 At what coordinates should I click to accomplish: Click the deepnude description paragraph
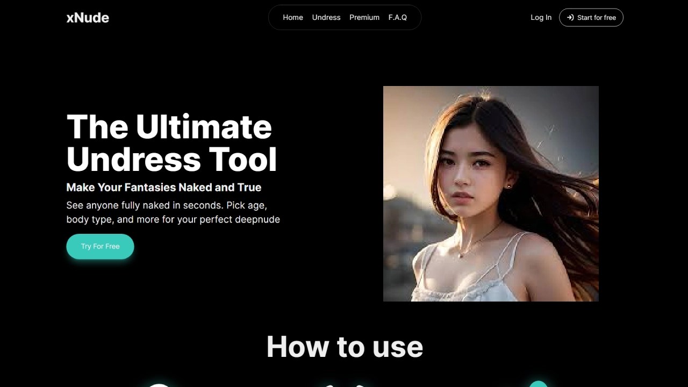pyautogui.click(x=173, y=212)
